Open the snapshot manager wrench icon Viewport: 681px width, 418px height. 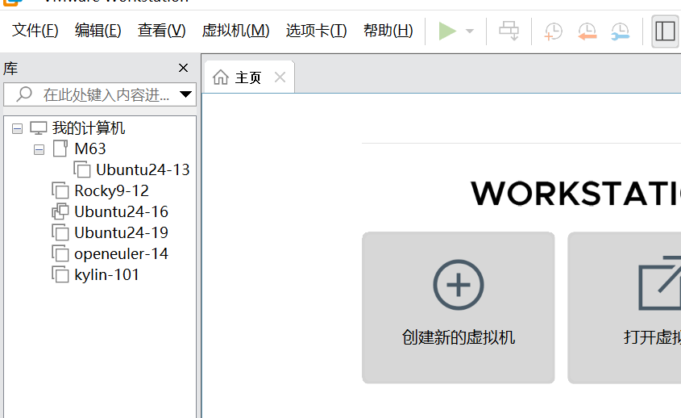point(620,31)
